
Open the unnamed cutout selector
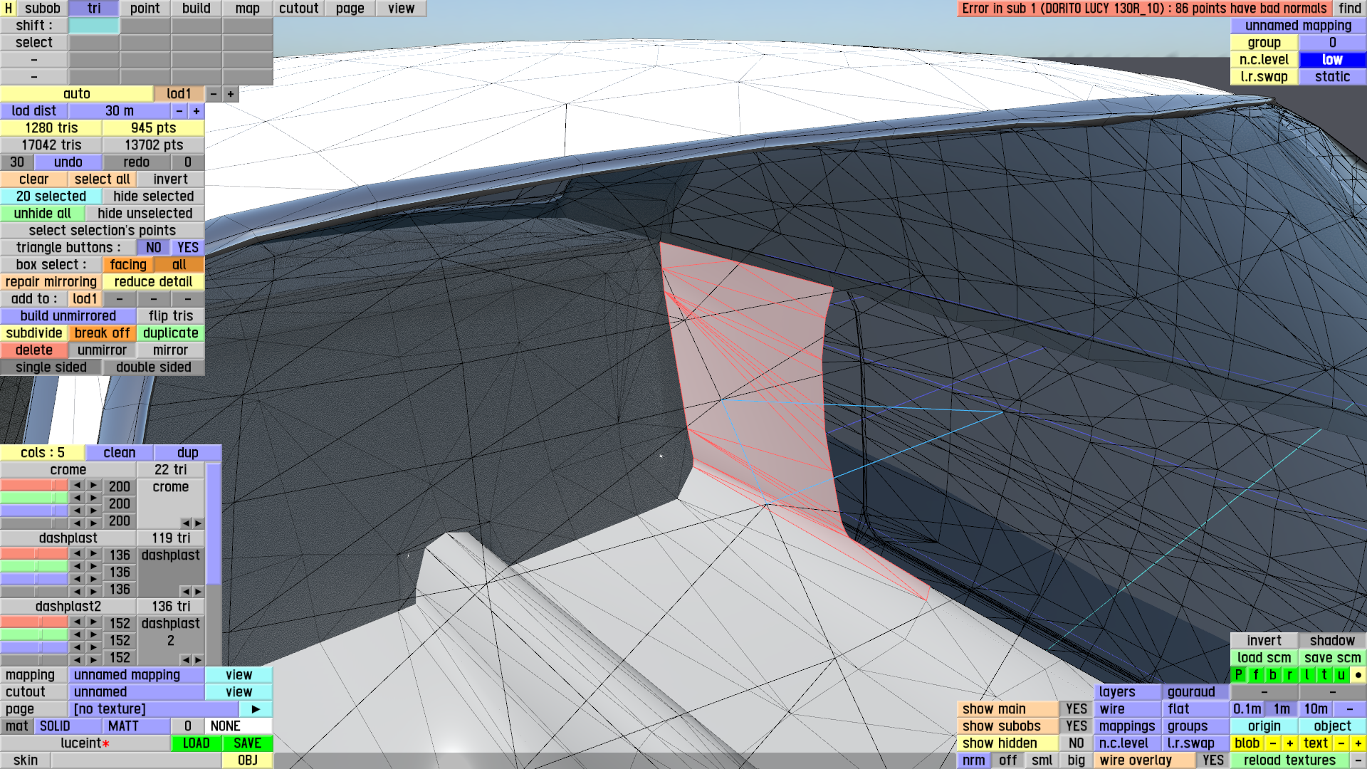click(136, 692)
